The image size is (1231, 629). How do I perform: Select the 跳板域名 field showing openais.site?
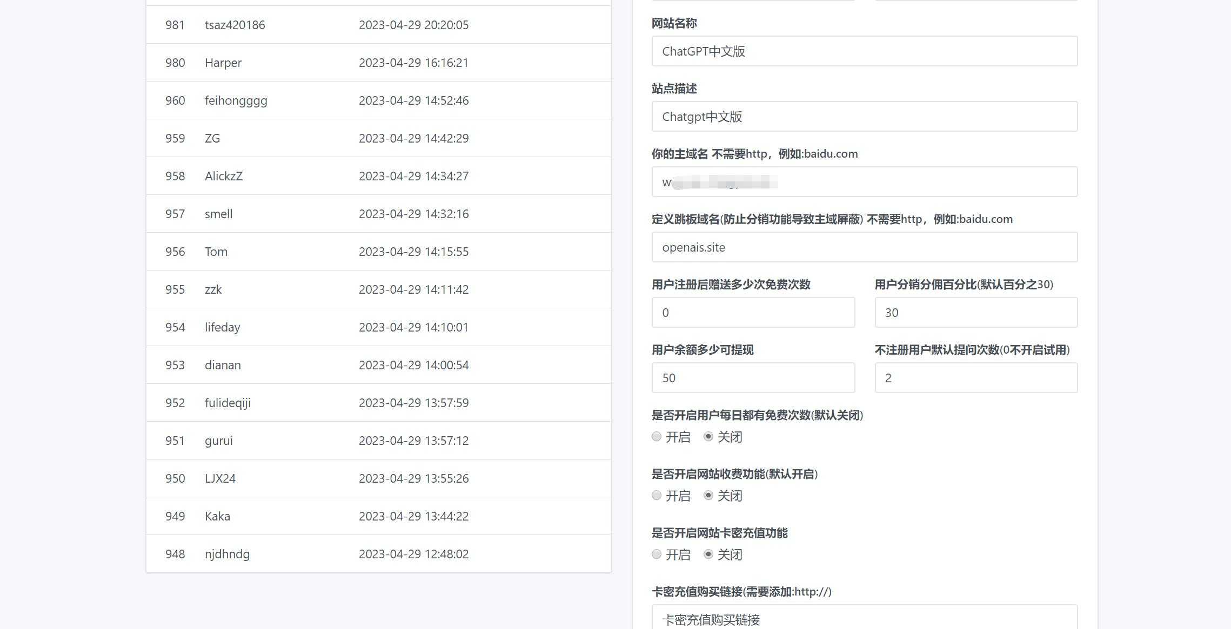(x=863, y=247)
